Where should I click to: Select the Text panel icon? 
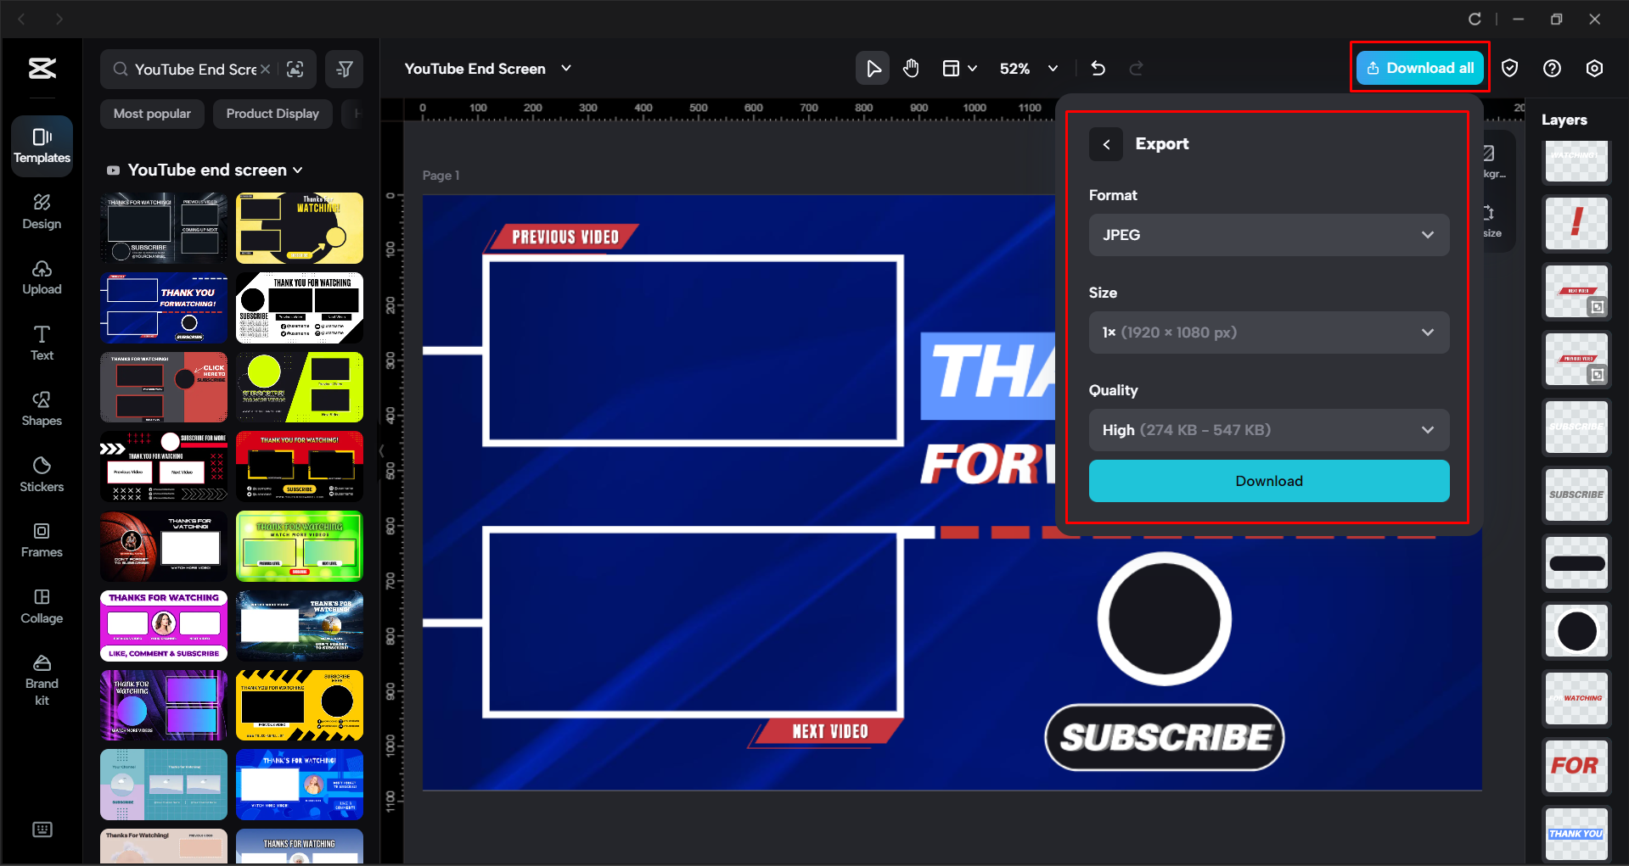[41, 342]
